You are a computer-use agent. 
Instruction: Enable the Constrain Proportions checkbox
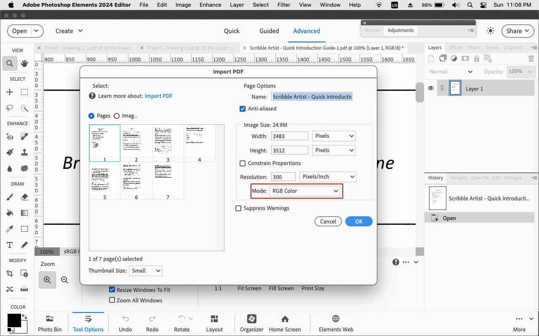coord(243,163)
